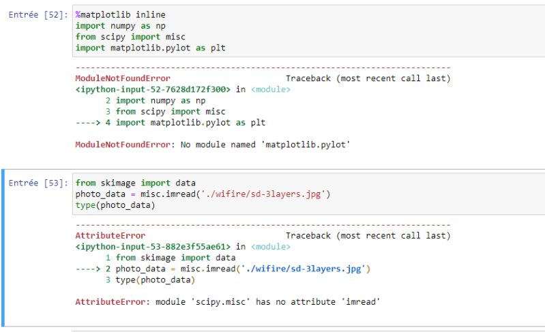Click the red './wifire/sd-3layers.jpg' string in cell 53 input
Viewport: 545px width, 332px height.
tap(263, 194)
